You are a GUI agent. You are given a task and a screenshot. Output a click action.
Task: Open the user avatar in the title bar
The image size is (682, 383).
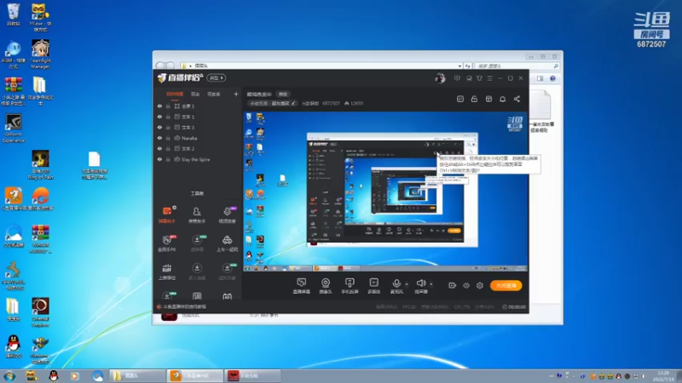coord(440,78)
